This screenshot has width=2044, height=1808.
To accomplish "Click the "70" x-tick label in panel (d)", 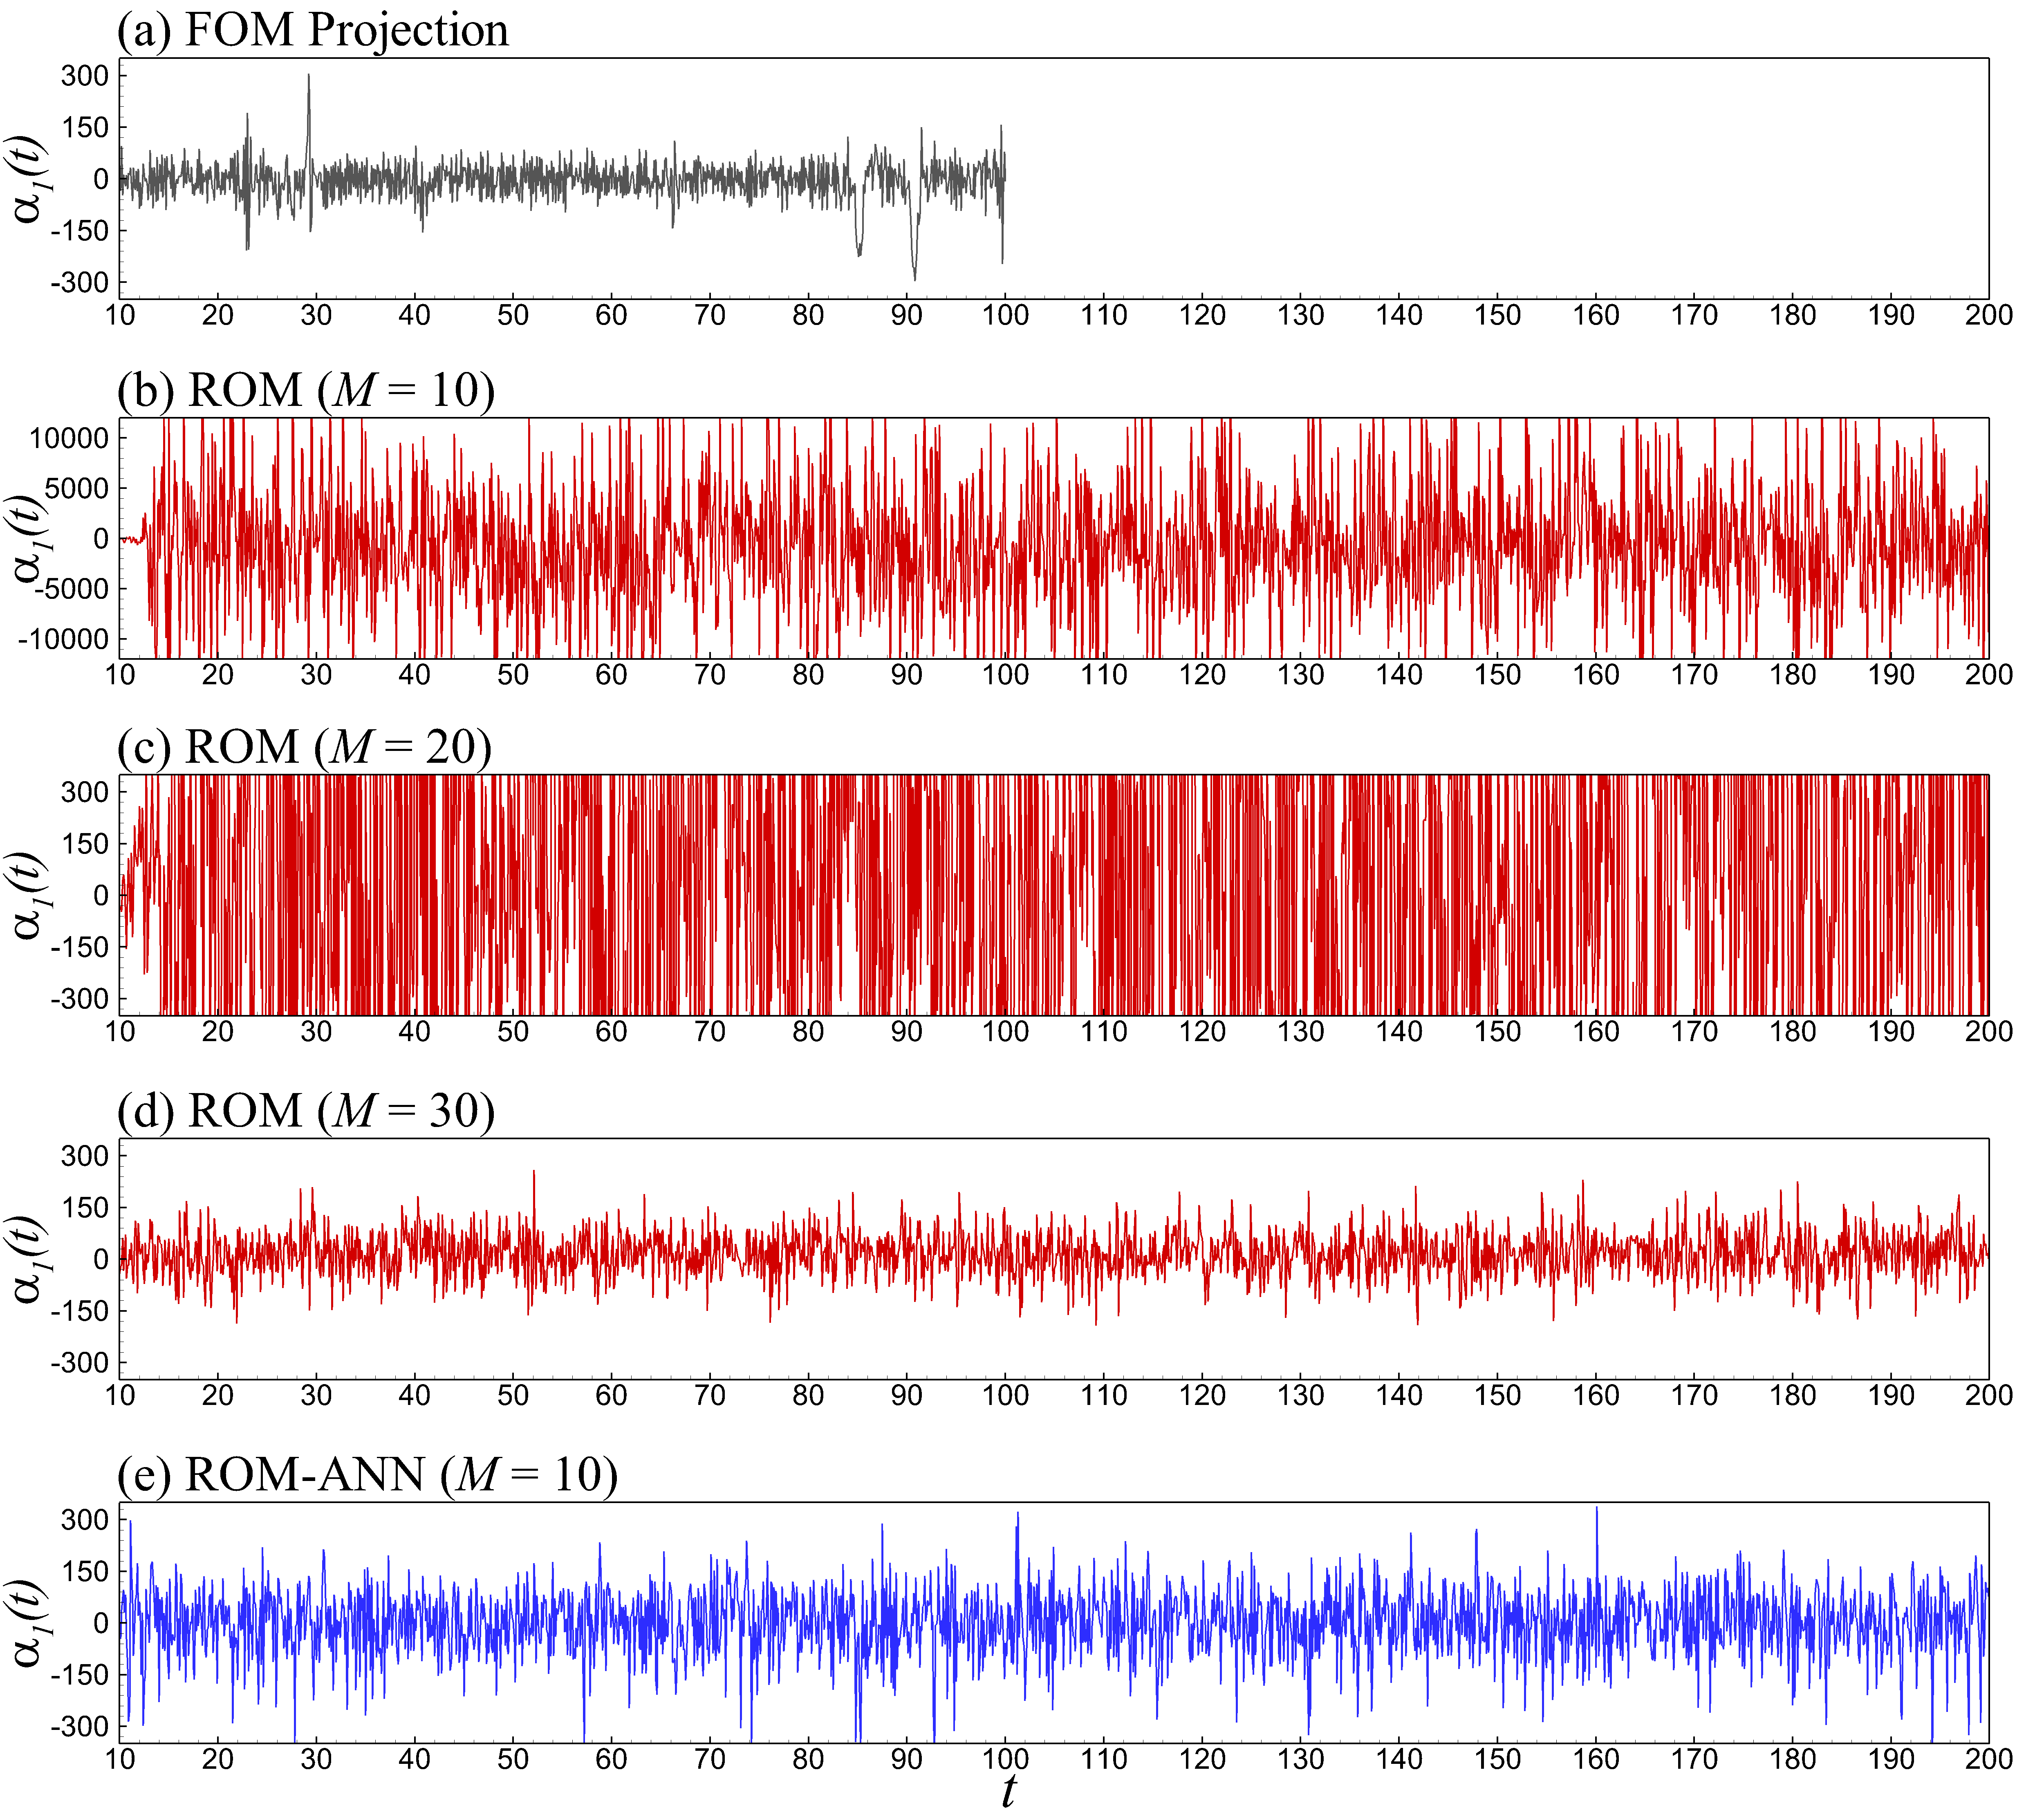I will pyautogui.click(x=710, y=1395).
